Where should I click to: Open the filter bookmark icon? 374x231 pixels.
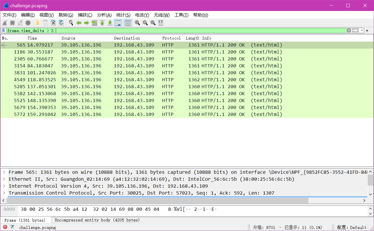[3, 31]
